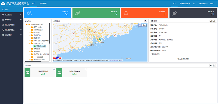The image size is (218, 104).
Task: Open the 大屏可视化 top tab
Action: tap(43, 4)
